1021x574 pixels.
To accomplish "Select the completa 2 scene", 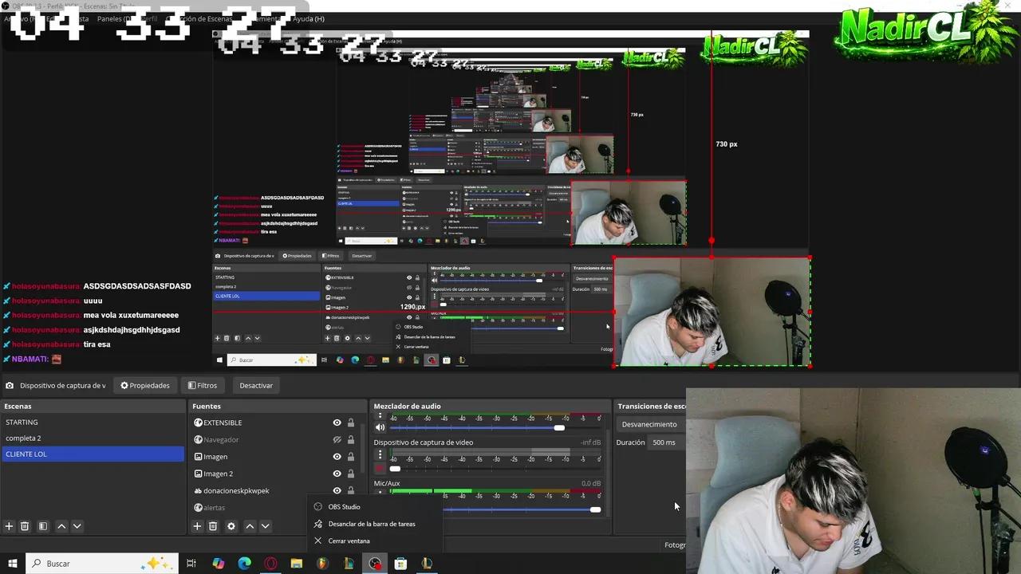I will [93, 438].
